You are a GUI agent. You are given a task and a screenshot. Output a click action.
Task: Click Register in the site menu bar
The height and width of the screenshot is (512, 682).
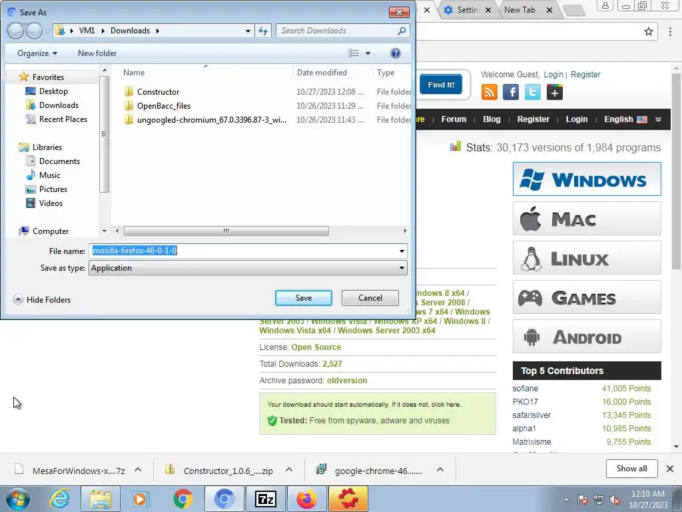coord(533,119)
